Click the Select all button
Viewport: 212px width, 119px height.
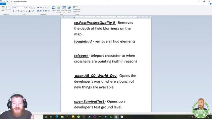point(77,12)
